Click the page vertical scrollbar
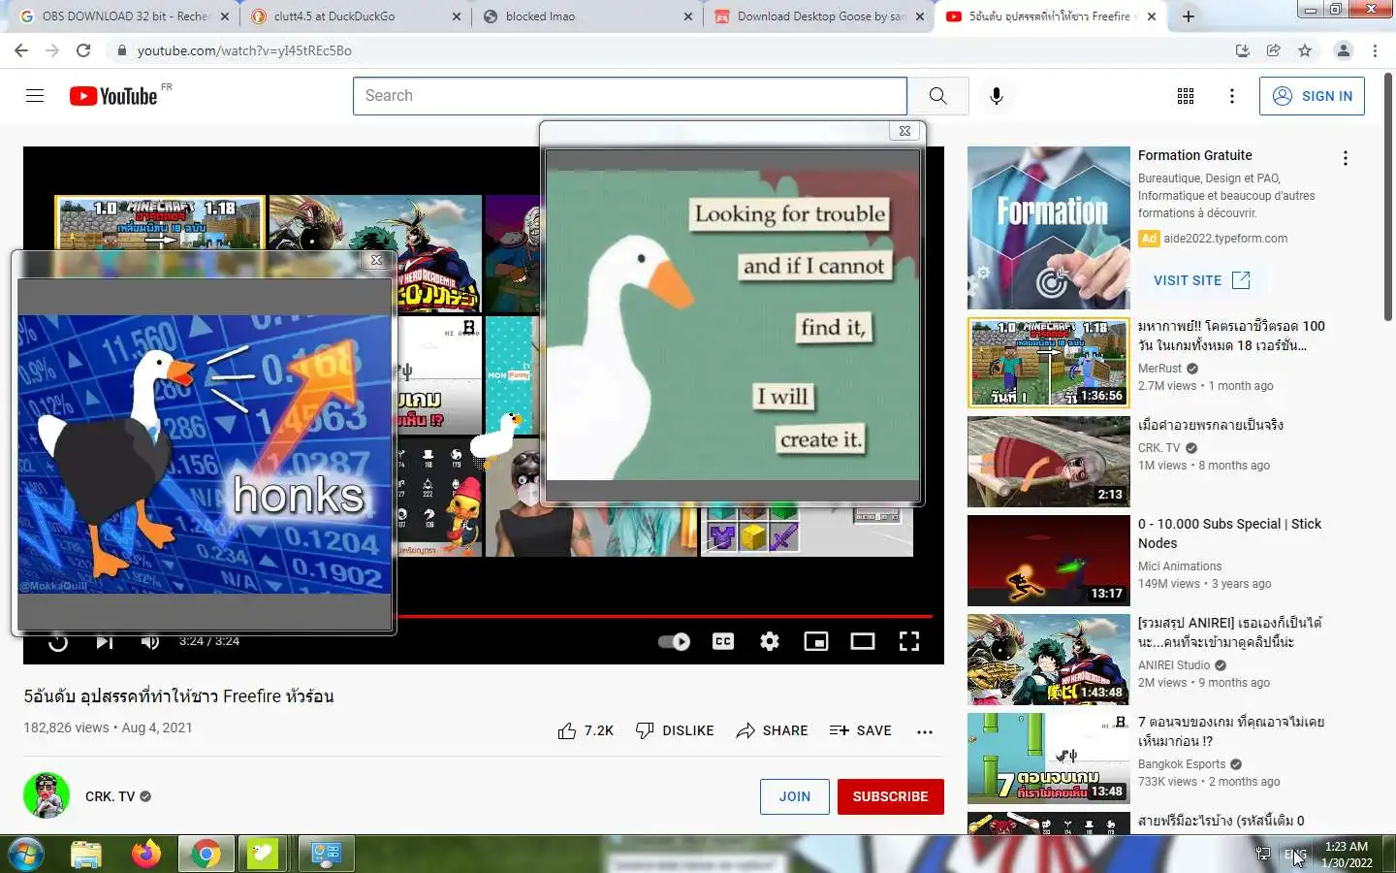The width and height of the screenshot is (1396, 873). pyautogui.click(x=1388, y=197)
